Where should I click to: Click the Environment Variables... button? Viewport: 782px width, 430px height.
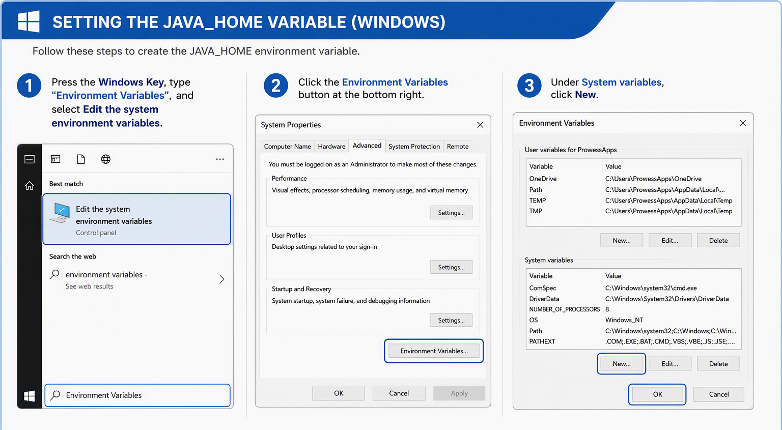point(434,351)
